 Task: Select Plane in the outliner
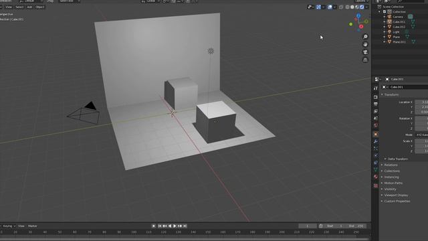[397, 37]
